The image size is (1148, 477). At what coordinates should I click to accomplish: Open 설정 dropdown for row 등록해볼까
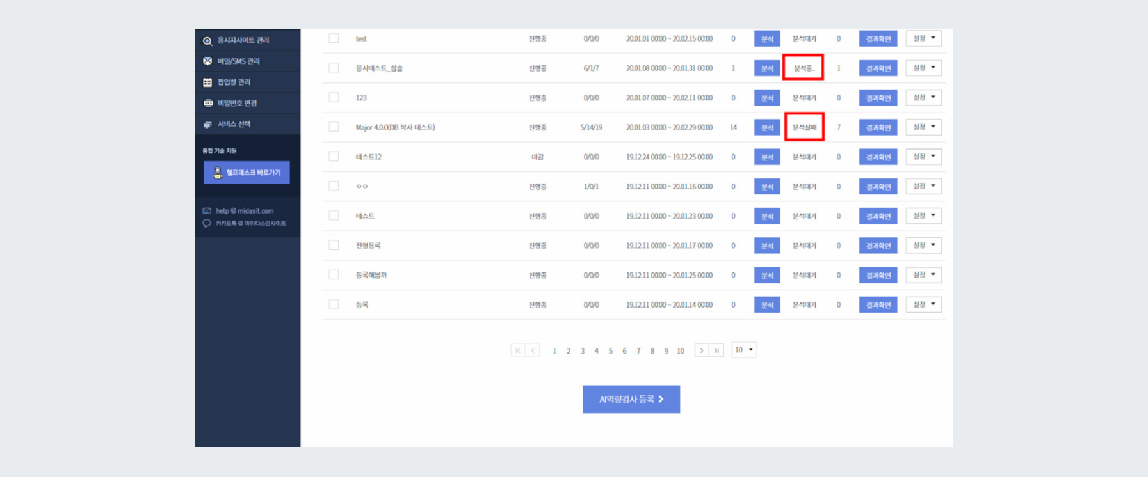924,275
